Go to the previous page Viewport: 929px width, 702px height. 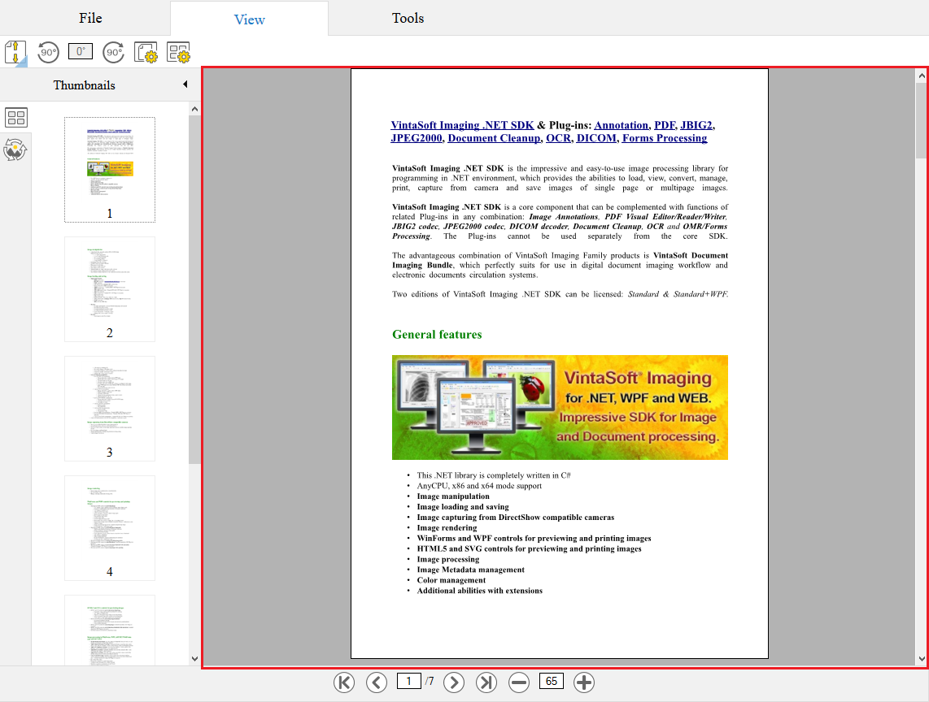pos(376,682)
